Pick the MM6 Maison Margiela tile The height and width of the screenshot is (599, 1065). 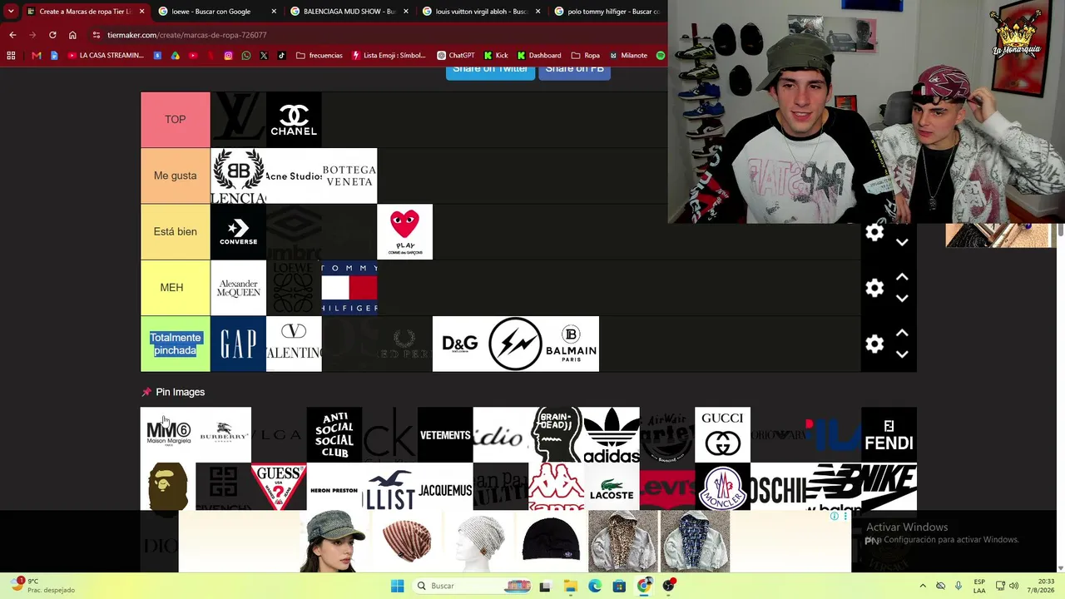pyautogui.click(x=168, y=434)
